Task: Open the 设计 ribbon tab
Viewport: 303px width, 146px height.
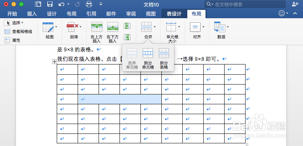Action: (x=52, y=14)
